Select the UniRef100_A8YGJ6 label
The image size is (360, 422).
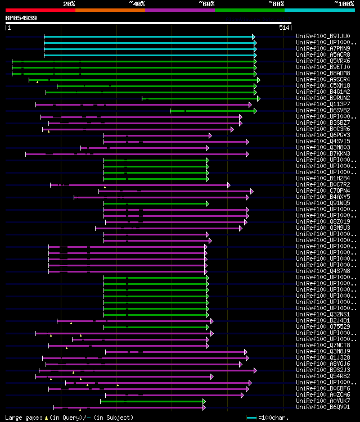323,365
